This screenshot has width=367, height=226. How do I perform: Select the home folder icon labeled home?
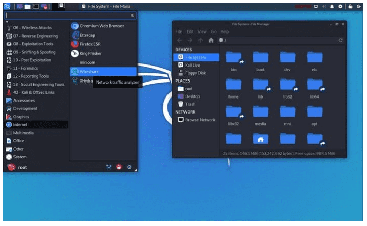[234, 89]
